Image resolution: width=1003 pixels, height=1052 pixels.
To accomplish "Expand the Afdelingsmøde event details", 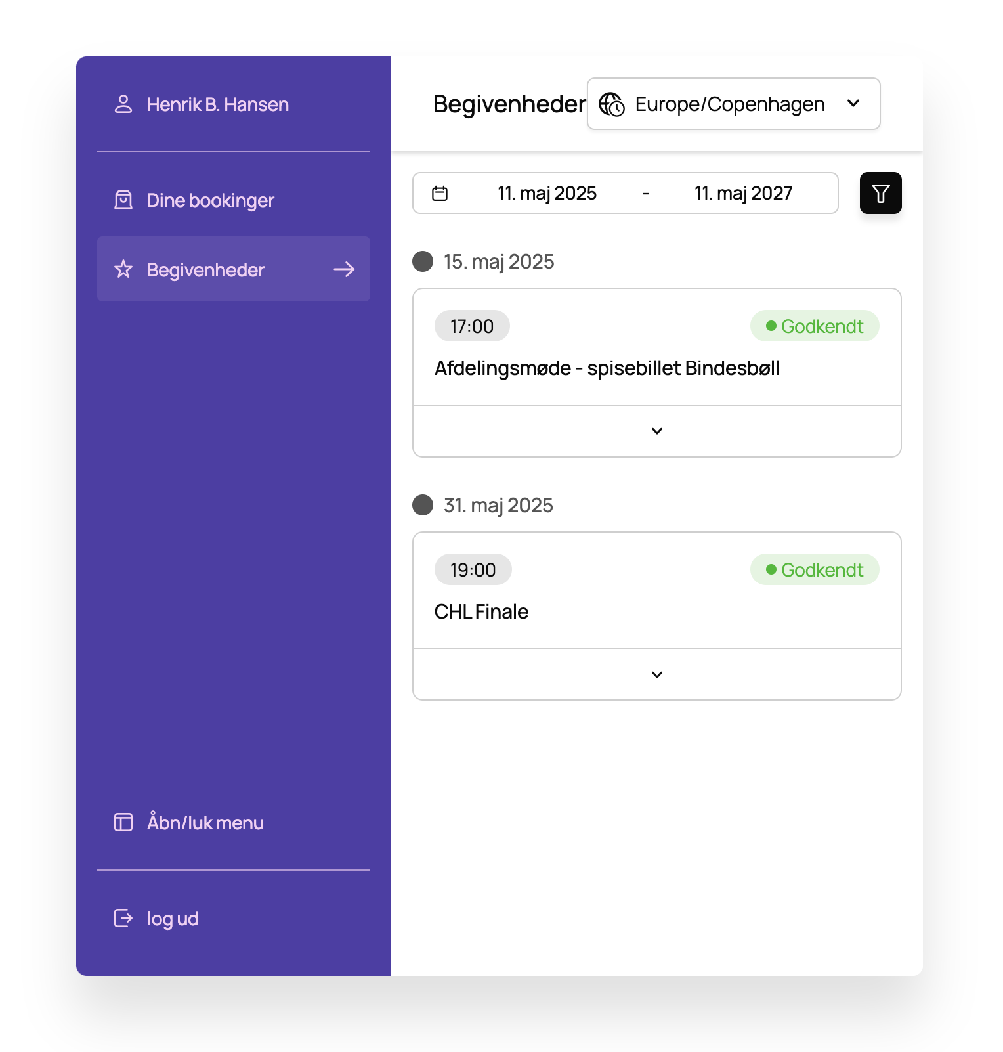I will coord(656,431).
